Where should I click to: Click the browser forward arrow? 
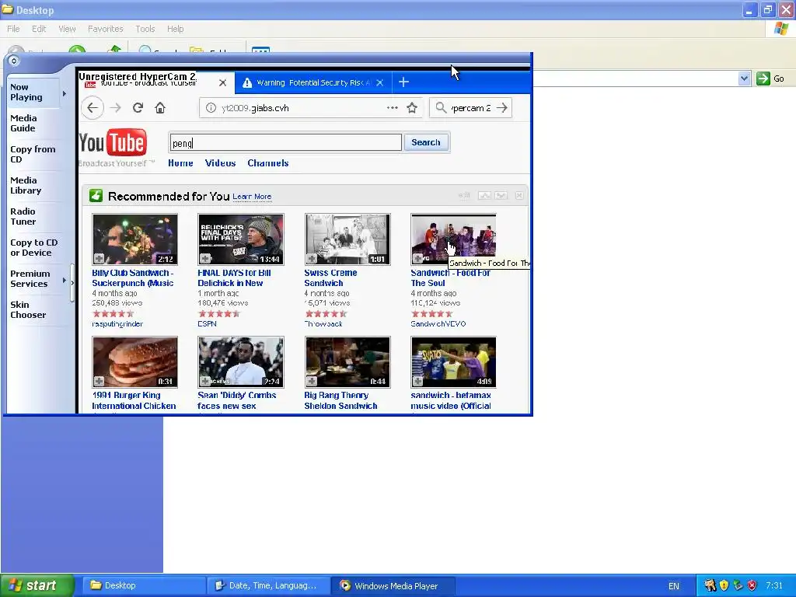[116, 107]
